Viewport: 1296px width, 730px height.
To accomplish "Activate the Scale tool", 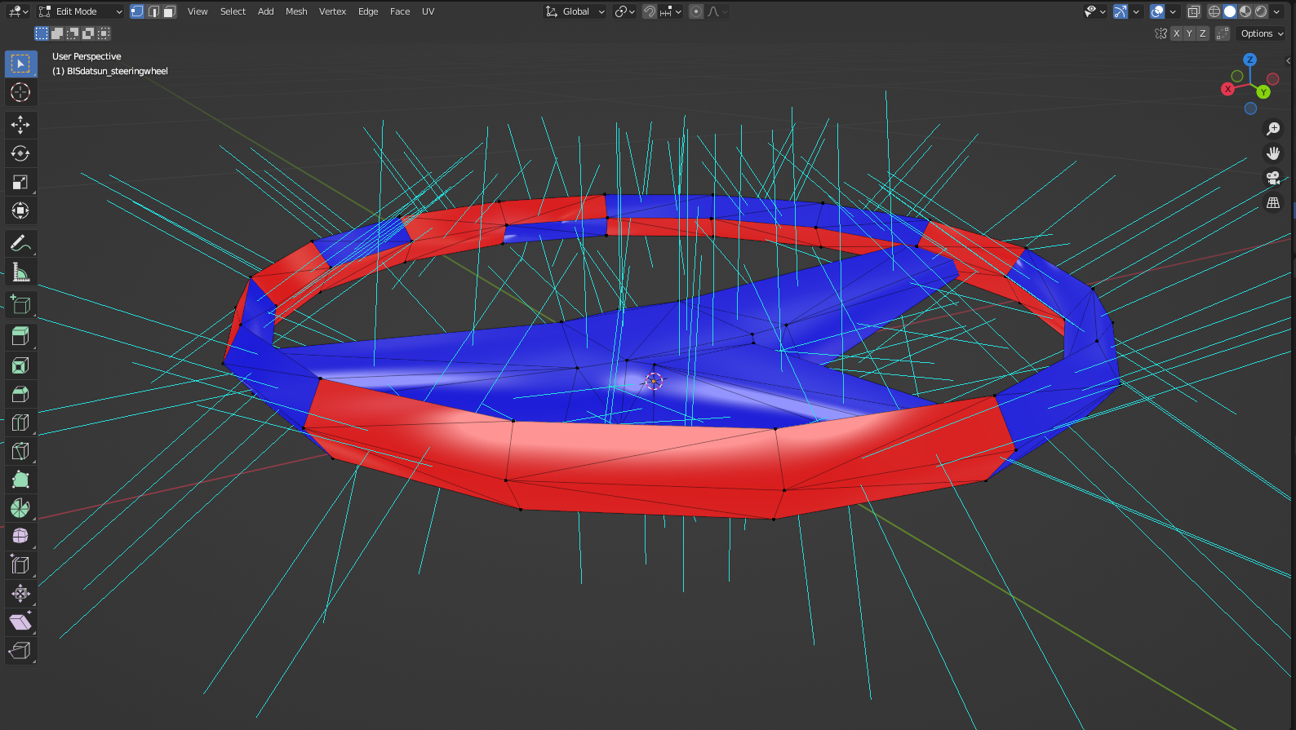I will click(20, 182).
